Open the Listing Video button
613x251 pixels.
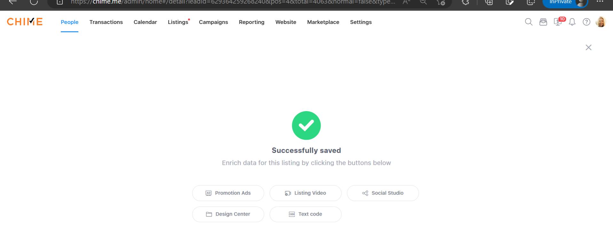pos(305,193)
